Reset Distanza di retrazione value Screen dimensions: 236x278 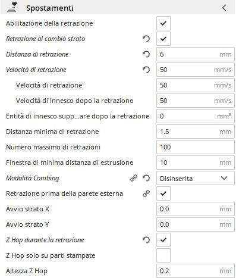pyautogui.click(x=146, y=54)
